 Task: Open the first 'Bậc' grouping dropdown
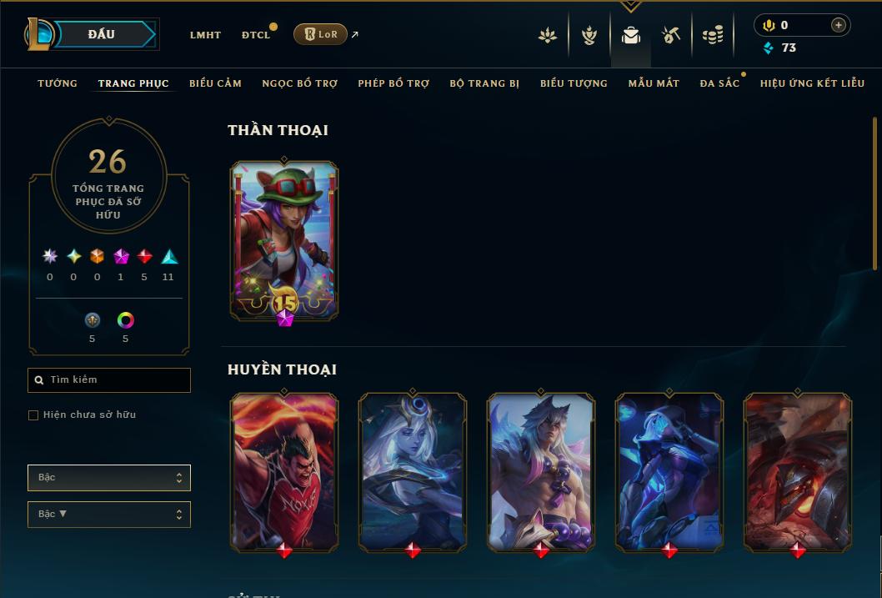(x=109, y=478)
